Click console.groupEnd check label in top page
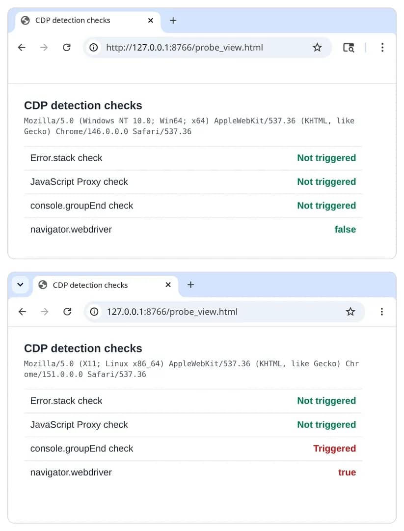 pyautogui.click(x=82, y=206)
